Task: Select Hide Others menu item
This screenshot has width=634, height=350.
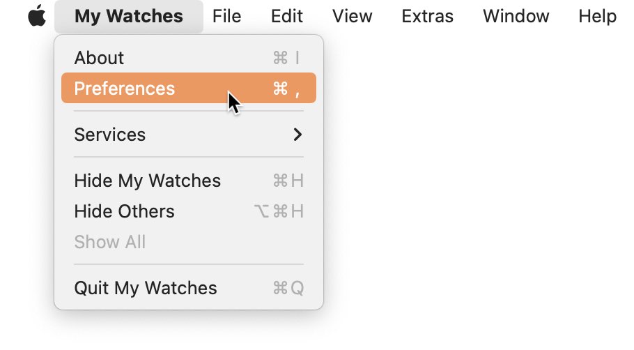Action: (188, 211)
